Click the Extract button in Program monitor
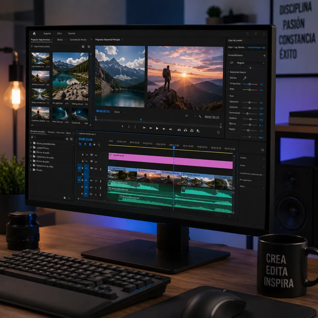This screenshot has height=318, width=318. [185, 130]
